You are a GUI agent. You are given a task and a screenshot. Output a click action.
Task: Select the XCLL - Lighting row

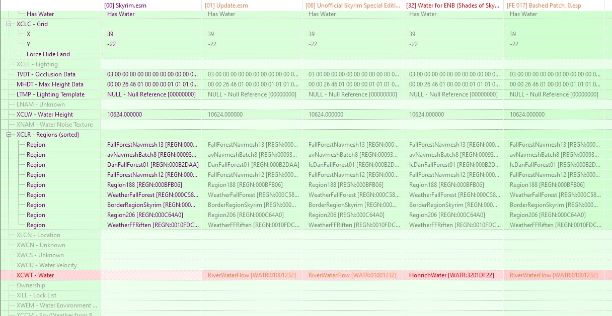pyautogui.click(x=37, y=64)
